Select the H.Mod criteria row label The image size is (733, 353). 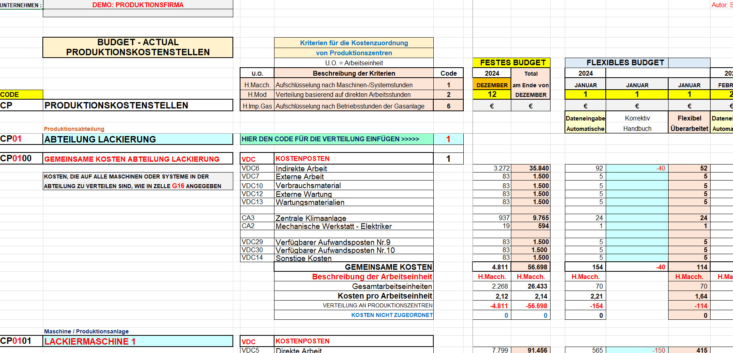coord(257,94)
